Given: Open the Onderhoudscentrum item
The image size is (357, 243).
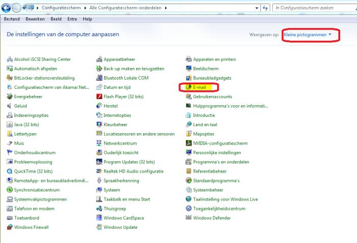Looking at the screenshot, I should tap(31, 153).
